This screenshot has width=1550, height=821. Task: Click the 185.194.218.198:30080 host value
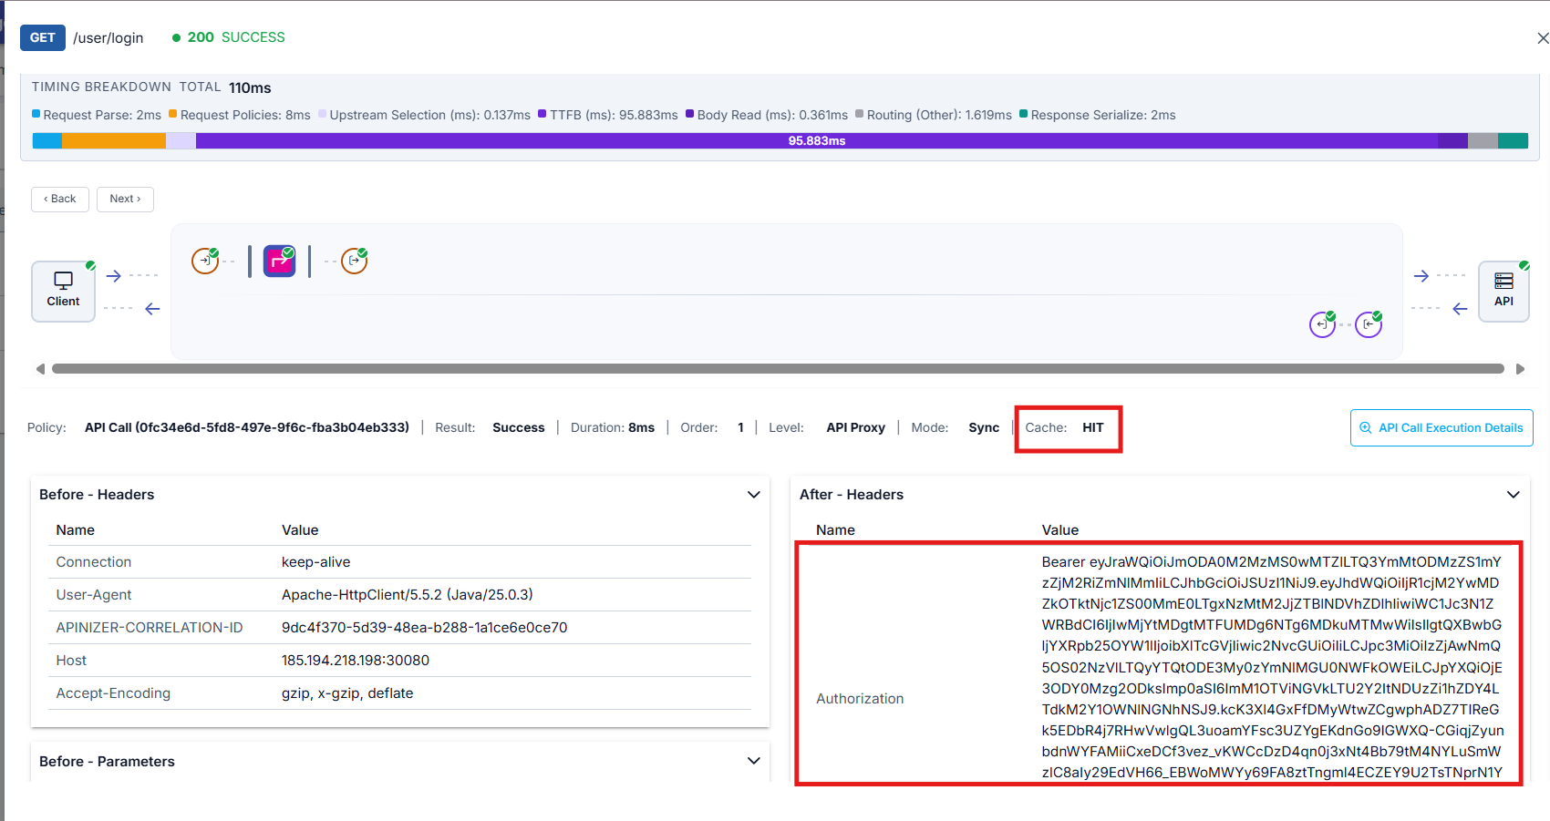356,661
